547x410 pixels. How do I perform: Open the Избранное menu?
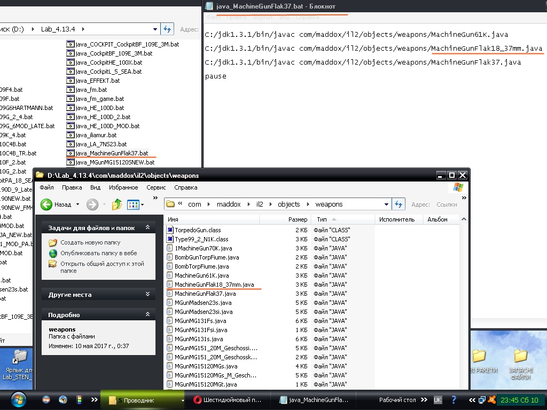click(x=123, y=187)
